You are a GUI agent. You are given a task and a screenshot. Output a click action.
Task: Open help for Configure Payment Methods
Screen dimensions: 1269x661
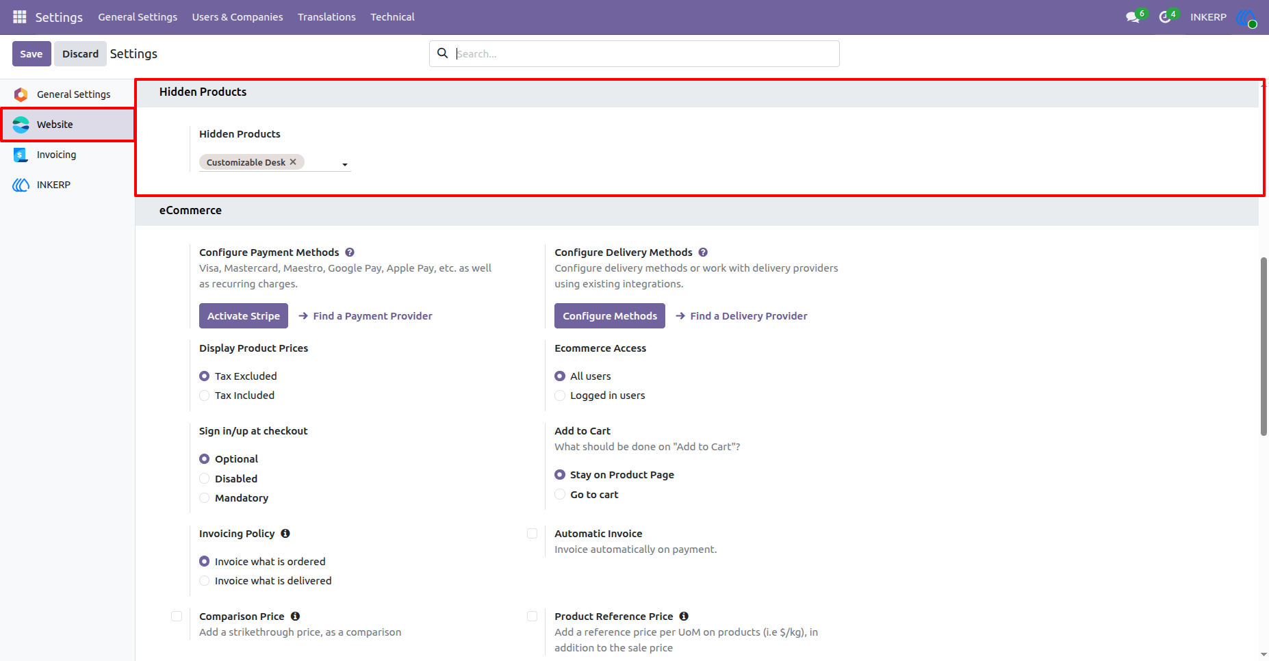350,252
